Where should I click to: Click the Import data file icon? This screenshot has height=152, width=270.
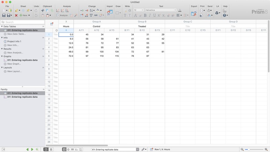110,13
